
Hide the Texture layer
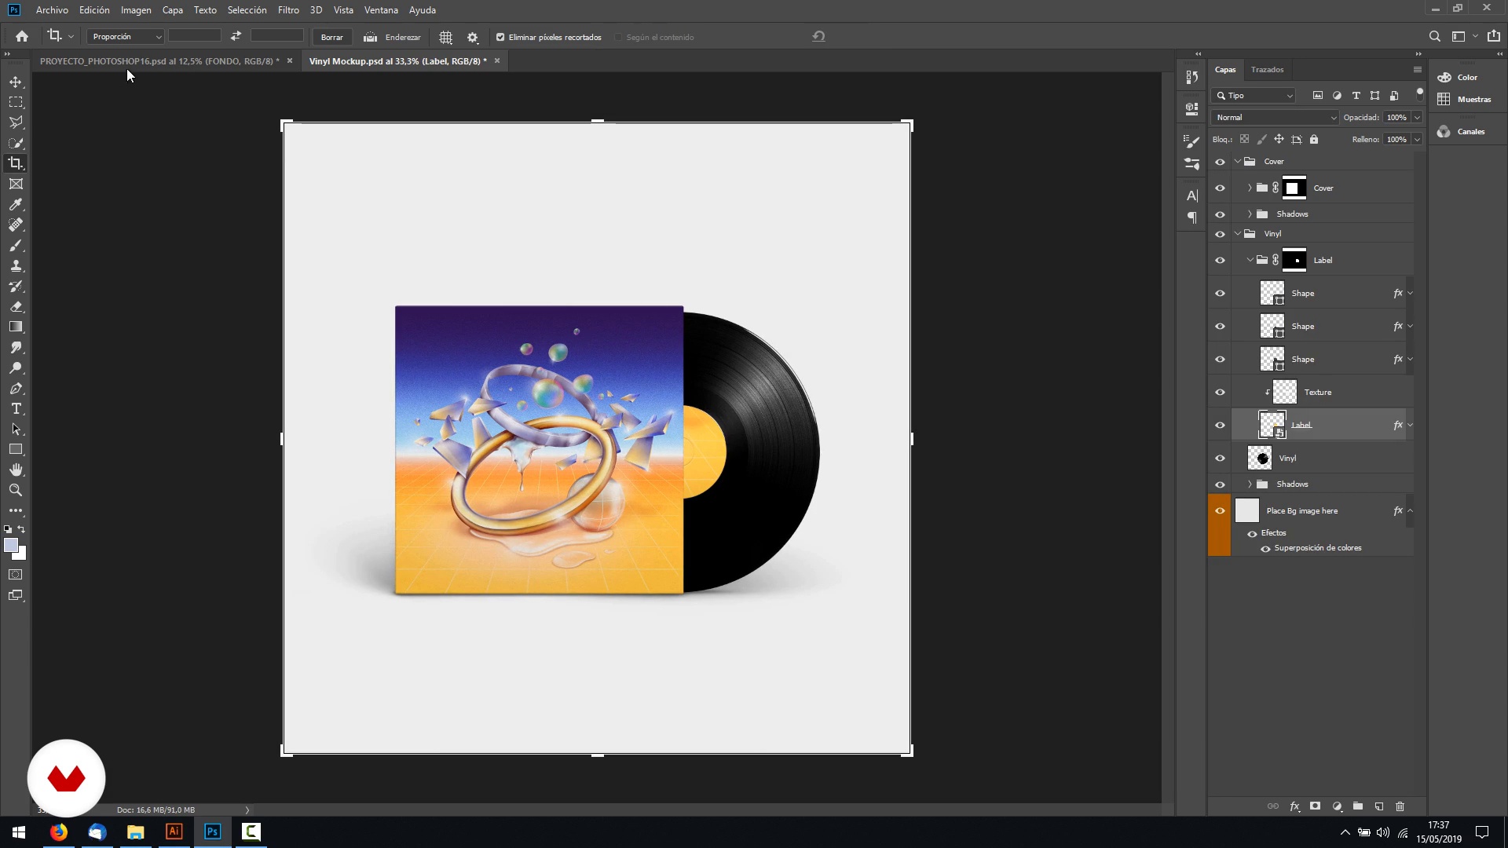pyautogui.click(x=1220, y=393)
